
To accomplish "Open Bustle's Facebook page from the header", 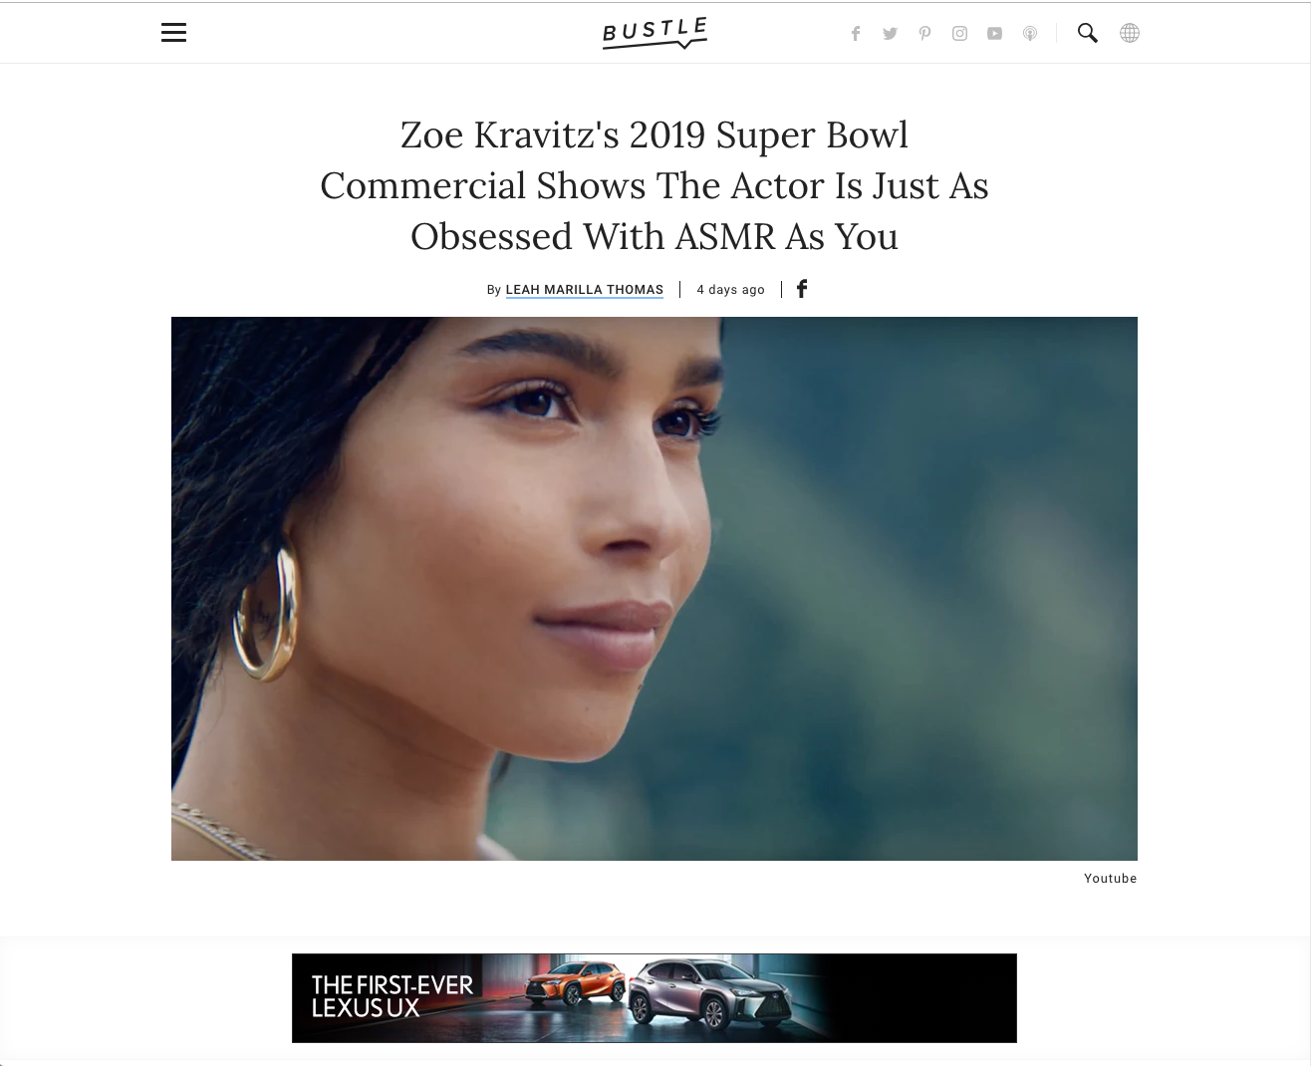I will (x=855, y=34).
